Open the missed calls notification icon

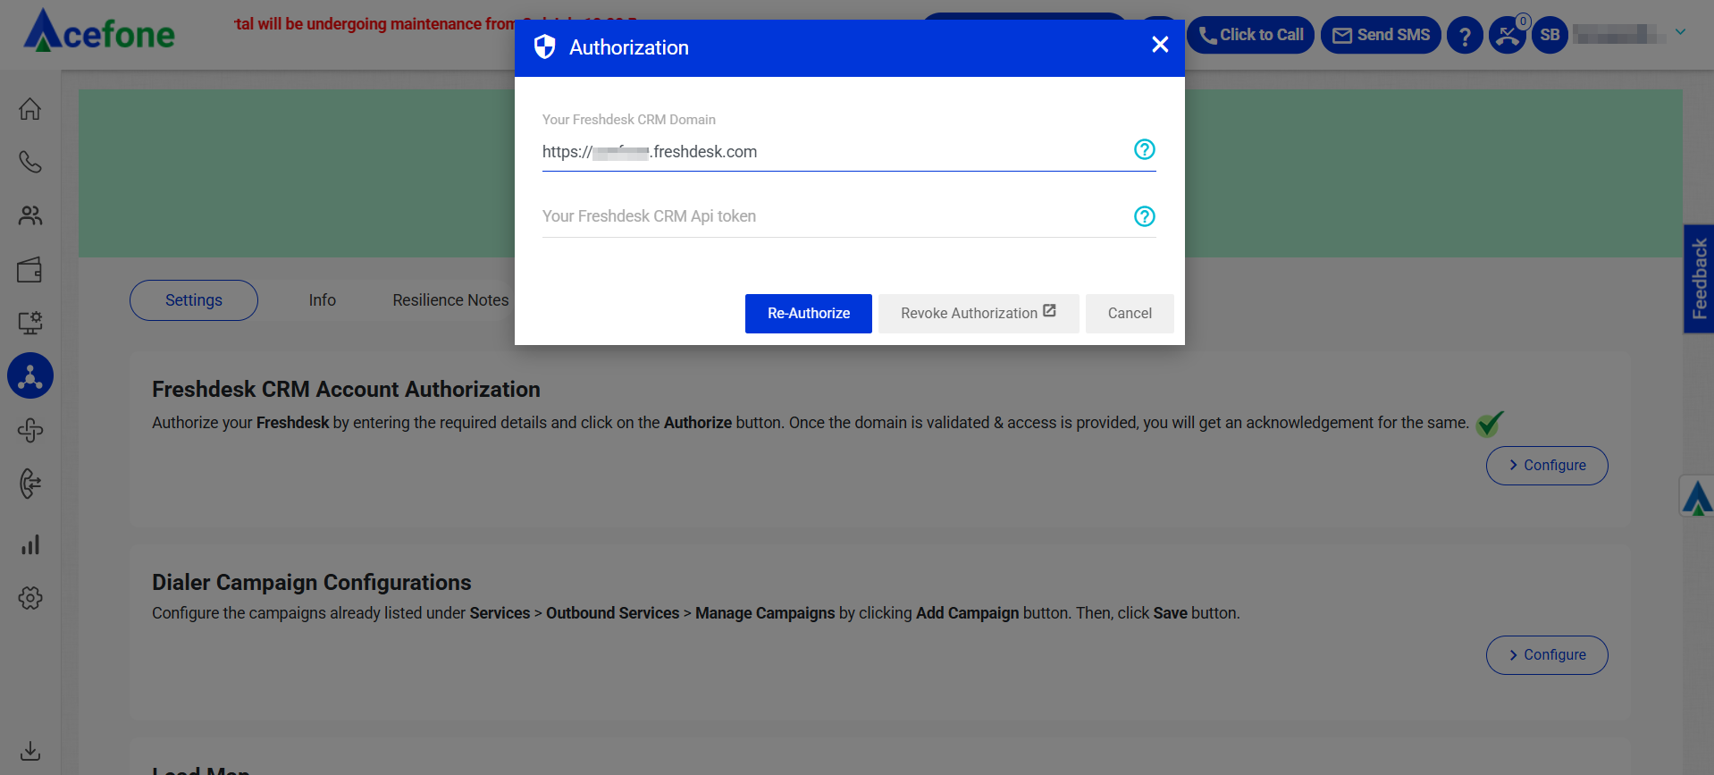(x=1508, y=36)
